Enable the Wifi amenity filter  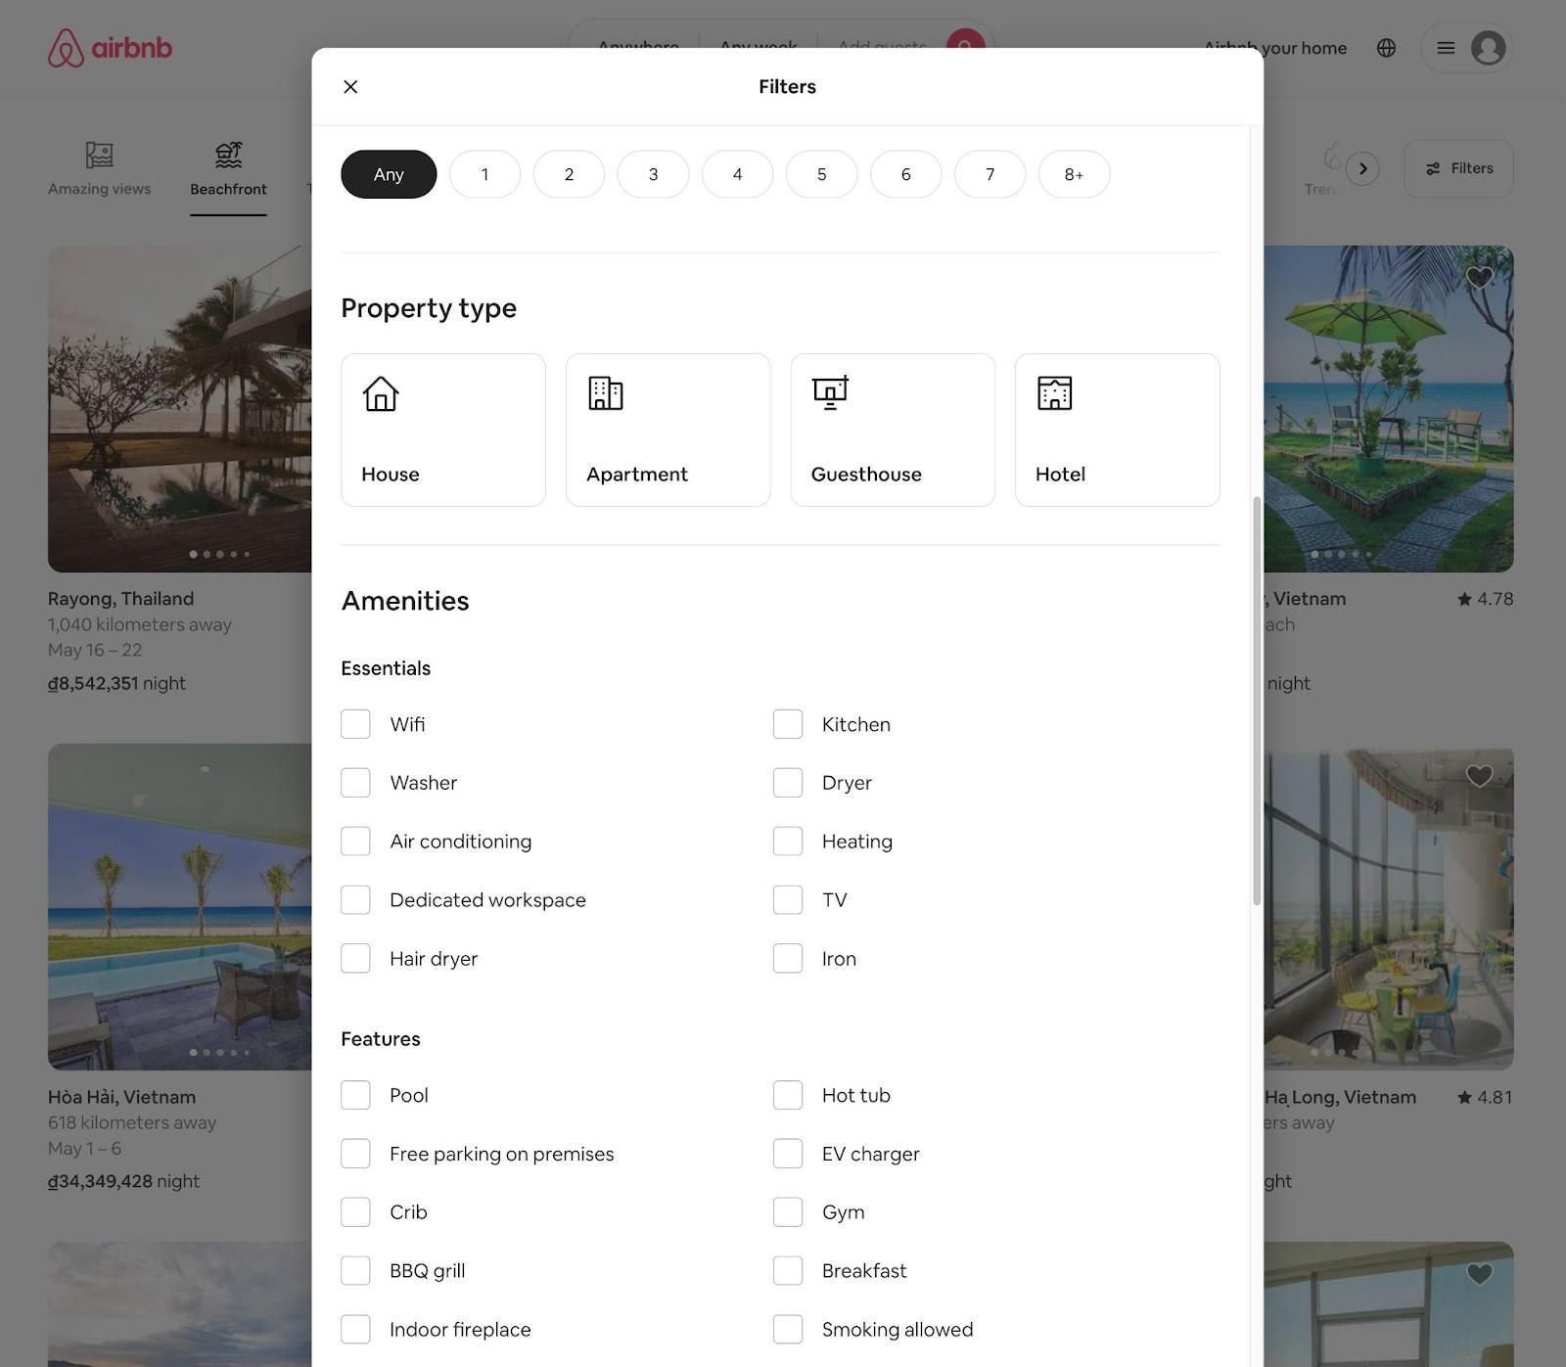click(x=355, y=724)
